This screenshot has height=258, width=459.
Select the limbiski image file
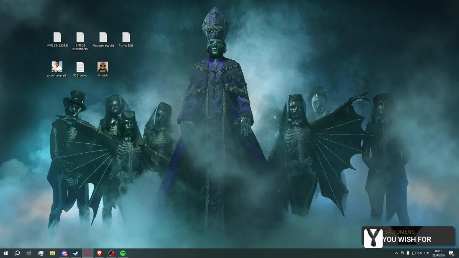103,70
